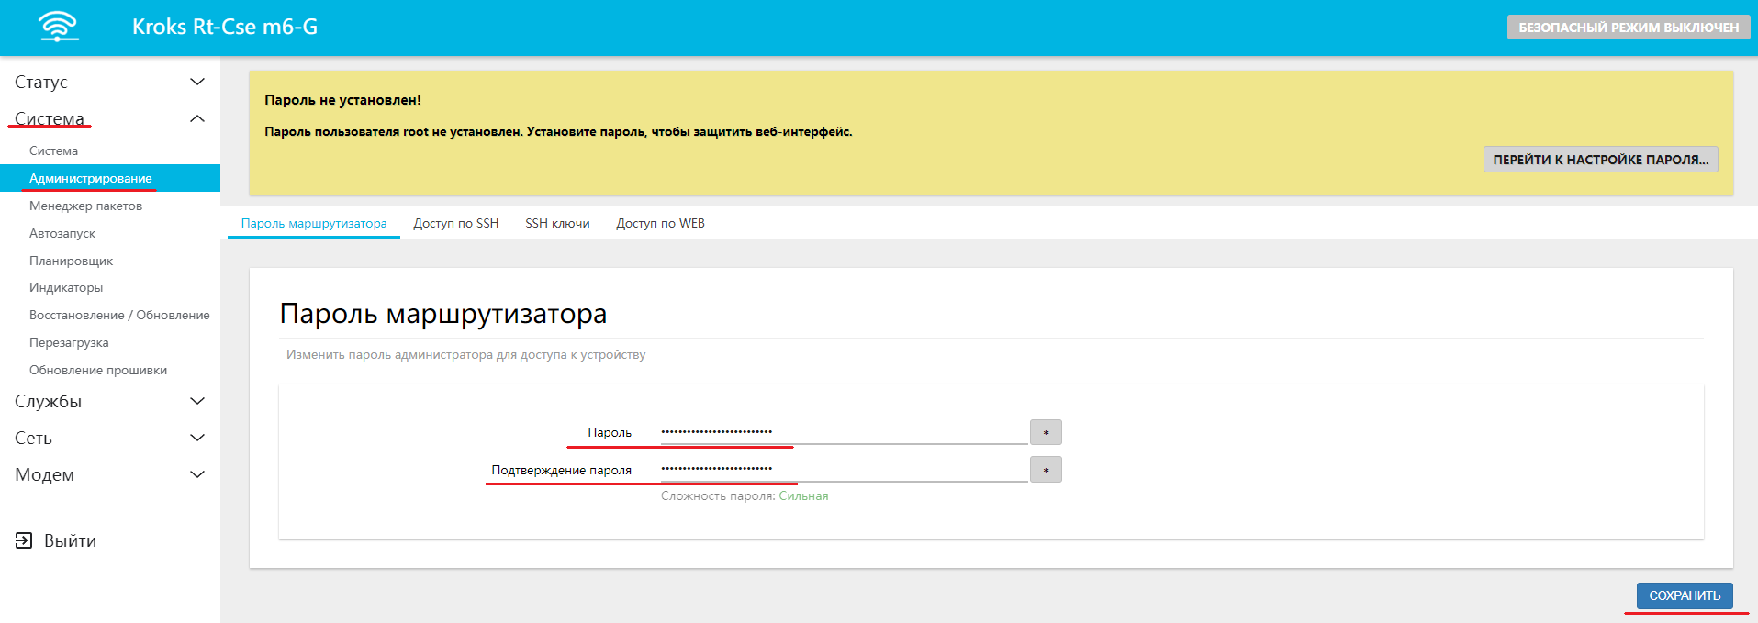
Task: Click Перейти к настройке пароля button
Action: click(x=1600, y=160)
